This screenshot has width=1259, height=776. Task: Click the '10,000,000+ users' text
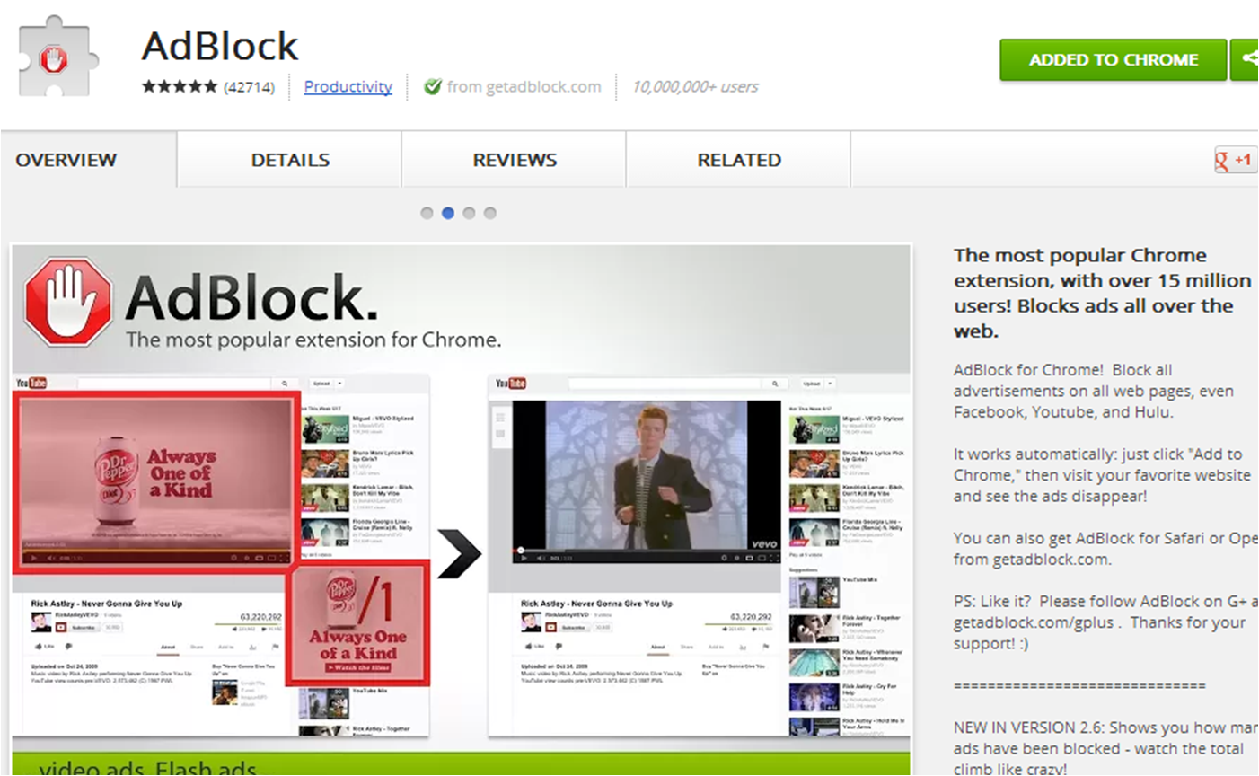click(x=695, y=86)
